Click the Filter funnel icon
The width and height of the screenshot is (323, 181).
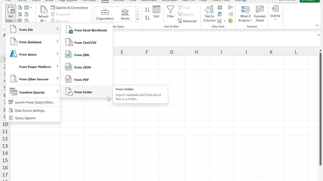coord(171,10)
